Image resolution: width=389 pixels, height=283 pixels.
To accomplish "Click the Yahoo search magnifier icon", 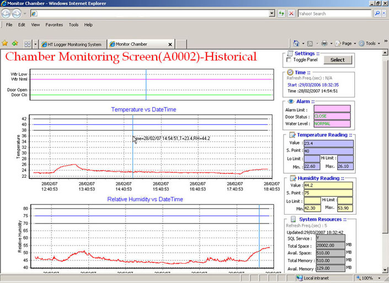I will 377,13.
